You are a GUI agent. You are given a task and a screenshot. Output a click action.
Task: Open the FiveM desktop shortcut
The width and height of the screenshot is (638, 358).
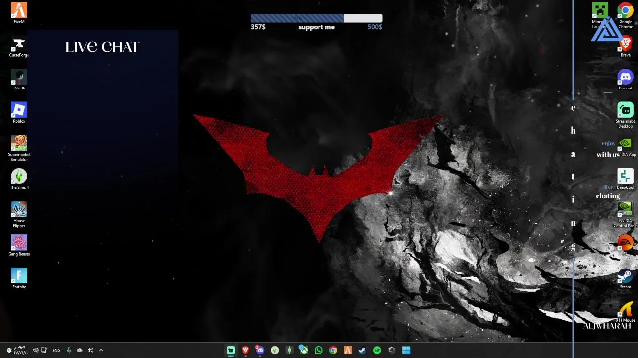click(19, 13)
